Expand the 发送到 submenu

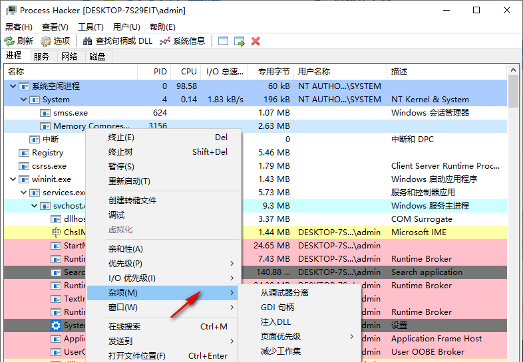[232, 341]
